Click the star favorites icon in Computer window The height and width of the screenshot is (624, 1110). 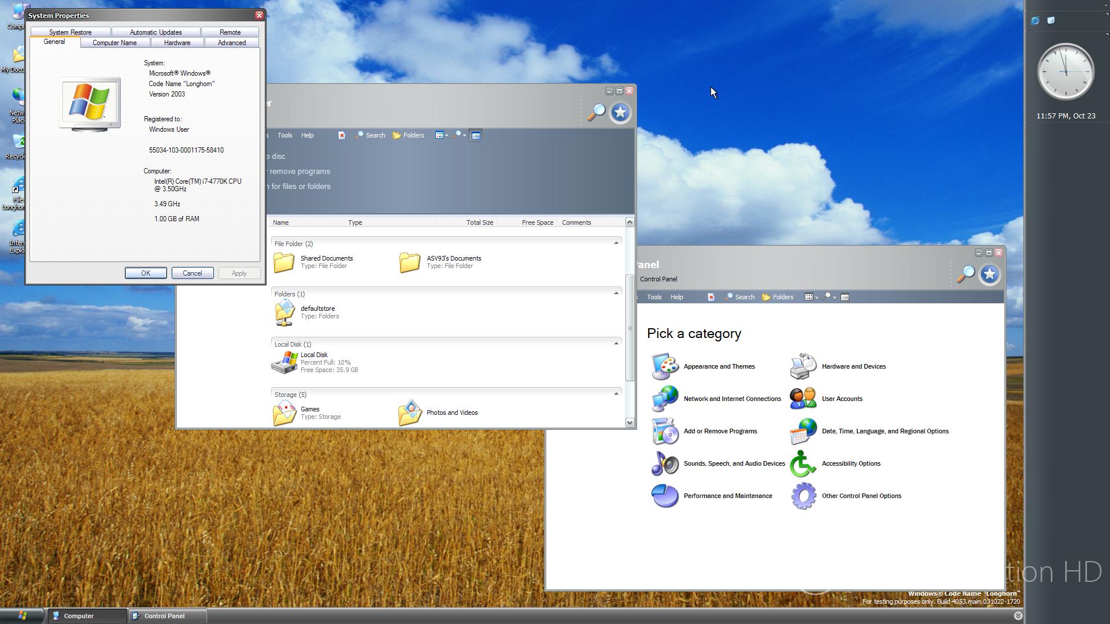(620, 113)
